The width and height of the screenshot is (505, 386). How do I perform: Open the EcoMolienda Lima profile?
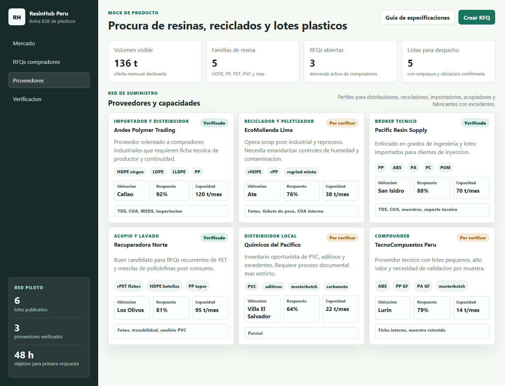269,130
